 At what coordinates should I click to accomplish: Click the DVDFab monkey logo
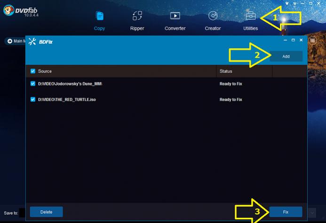pyautogui.click(x=9, y=10)
